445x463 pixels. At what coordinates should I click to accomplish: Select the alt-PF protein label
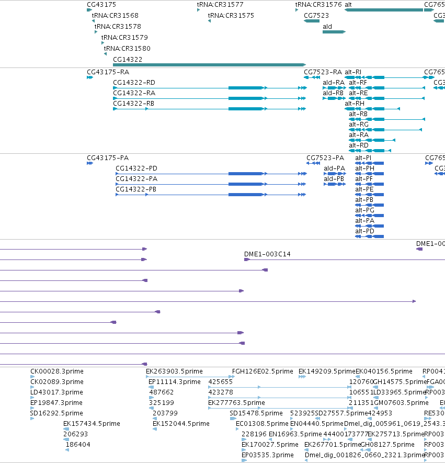point(364,178)
